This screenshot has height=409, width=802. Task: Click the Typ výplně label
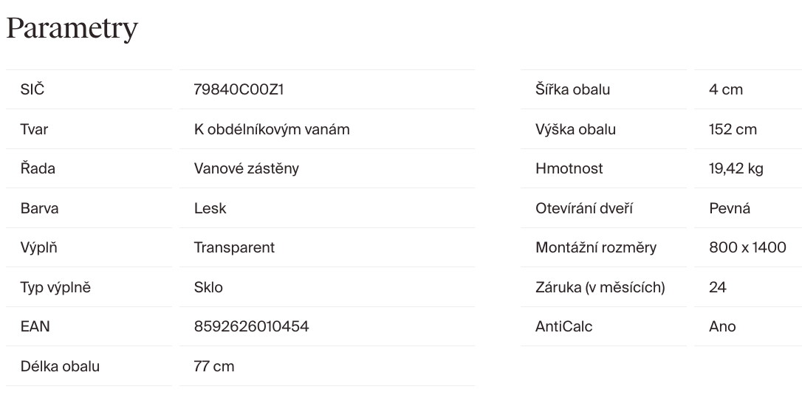click(55, 287)
